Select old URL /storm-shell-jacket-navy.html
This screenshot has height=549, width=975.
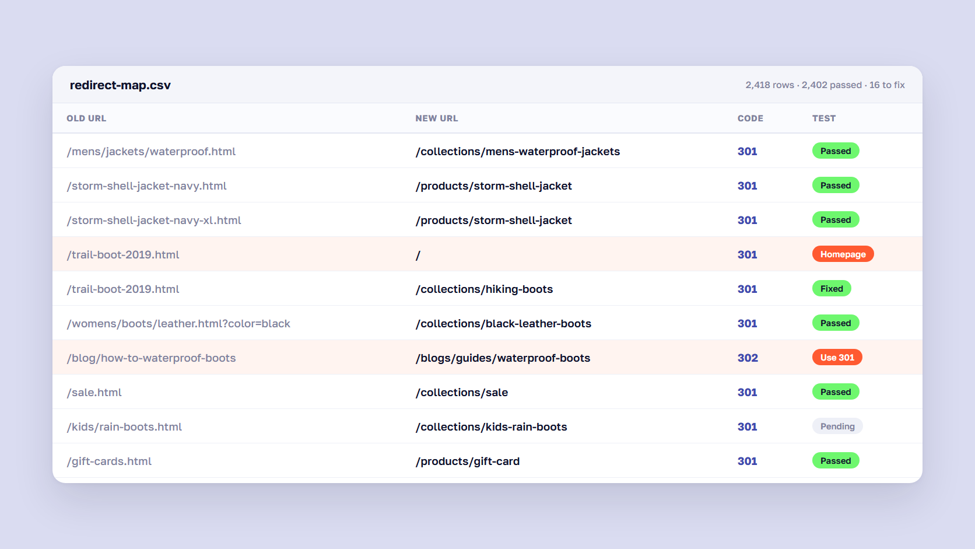[146, 186]
